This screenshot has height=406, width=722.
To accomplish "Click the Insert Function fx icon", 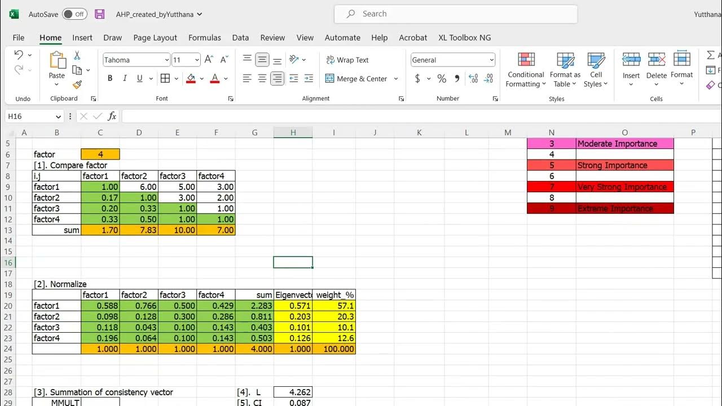I will 112,116.
